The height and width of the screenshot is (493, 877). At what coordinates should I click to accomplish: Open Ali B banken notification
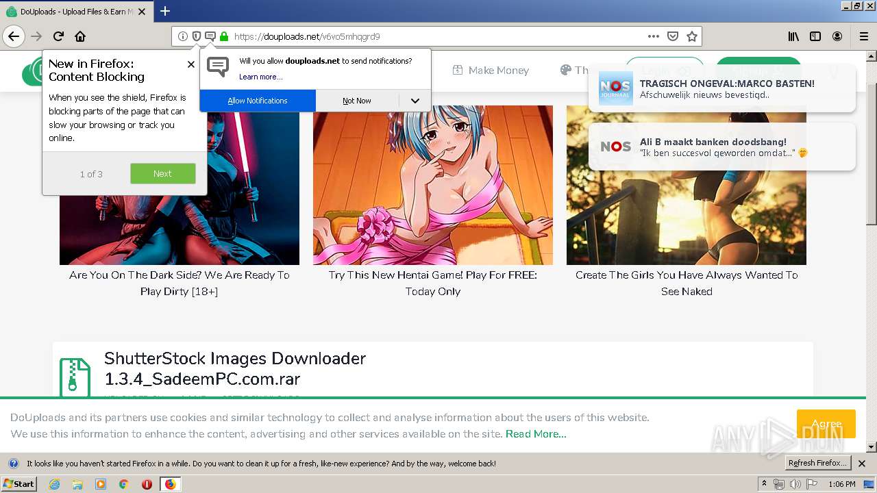pos(722,147)
